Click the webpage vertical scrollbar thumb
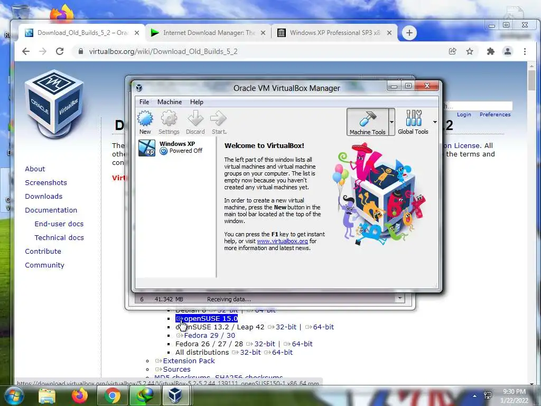Image resolution: width=541 pixels, height=406 pixels. (531, 80)
